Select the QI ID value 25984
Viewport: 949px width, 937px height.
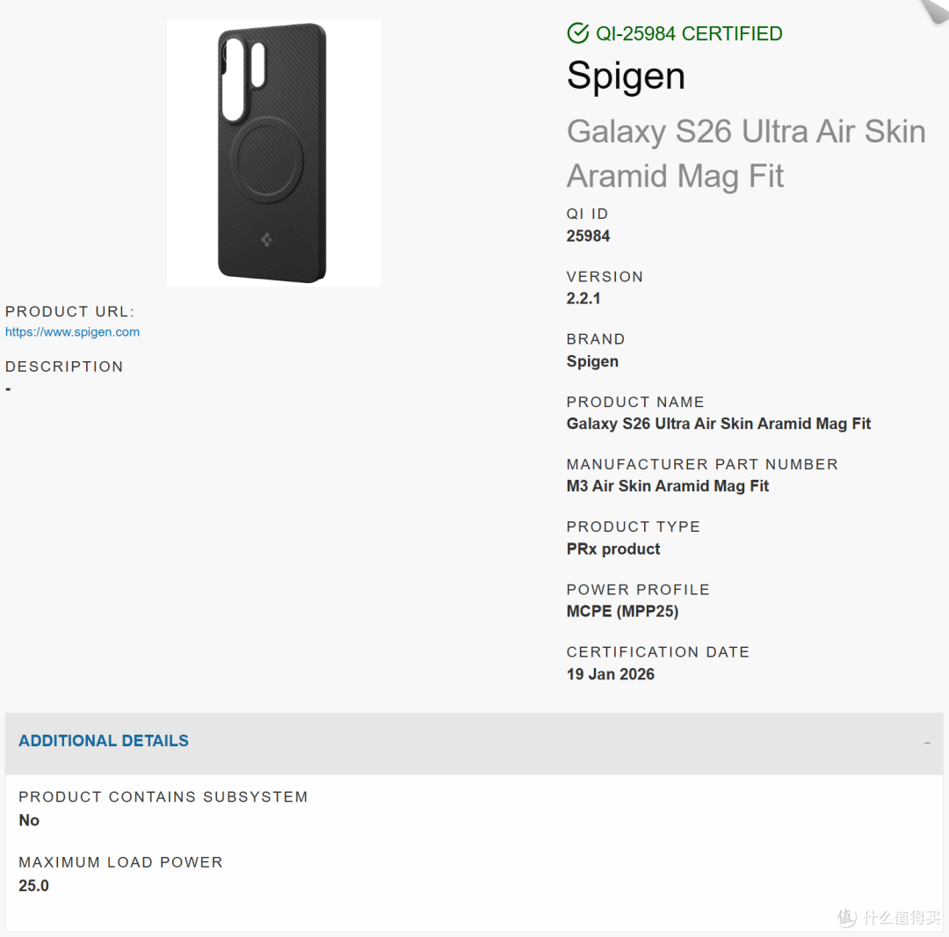(588, 236)
